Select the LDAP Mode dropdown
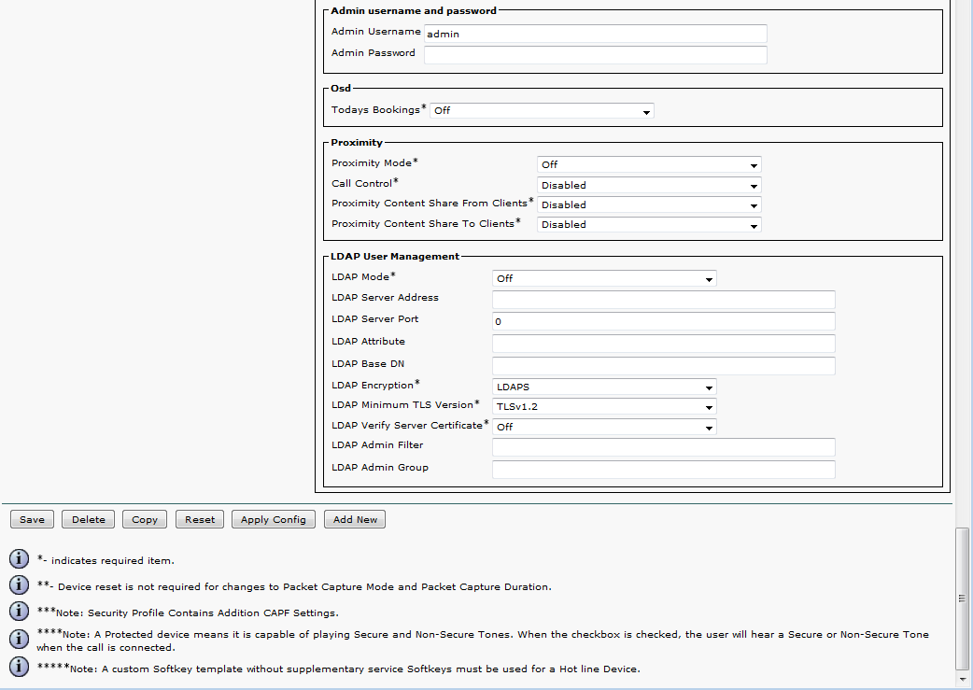Viewport: 973px width, 690px height. 603,278
